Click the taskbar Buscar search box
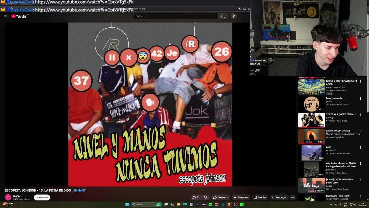The height and width of the screenshot is (208, 369). [147, 205]
